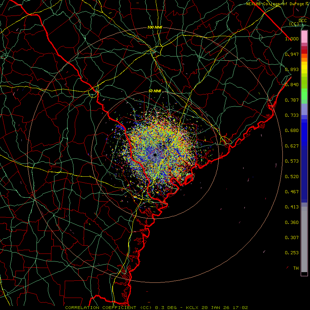
Task: Click the 0.253 scale value
Action: [x=292, y=253]
